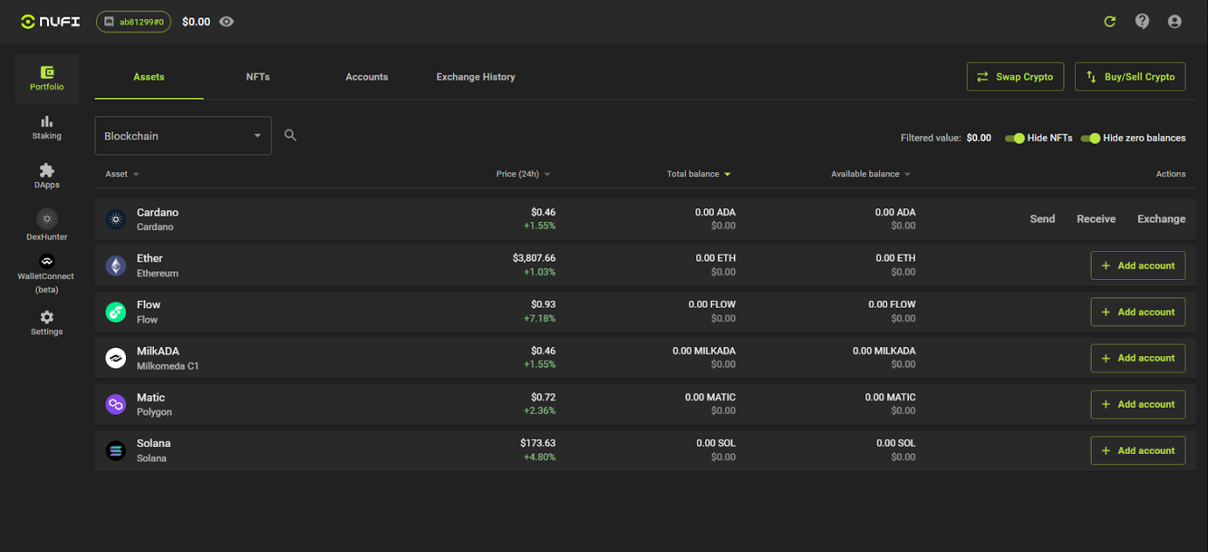The height and width of the screenshot is (552, 1208).
Task: Click the Matic coin icon
Action: coord(116,404)
